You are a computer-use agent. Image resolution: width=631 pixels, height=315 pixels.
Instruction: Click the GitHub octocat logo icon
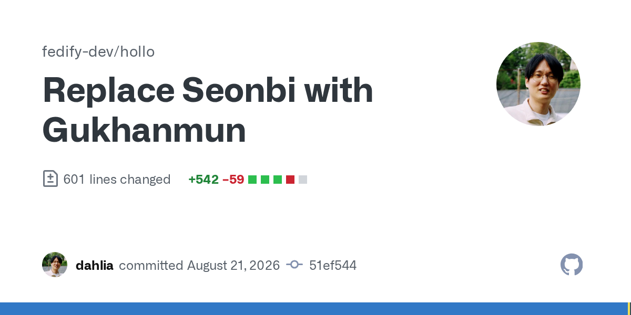572,265
